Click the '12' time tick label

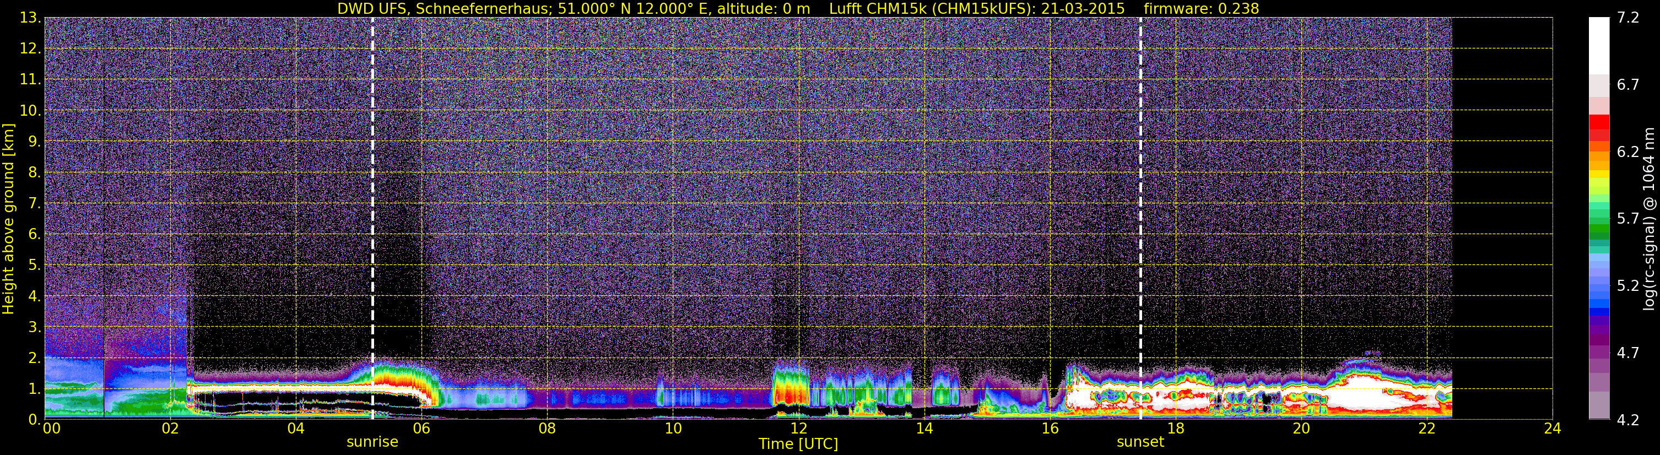coord(798,429)
